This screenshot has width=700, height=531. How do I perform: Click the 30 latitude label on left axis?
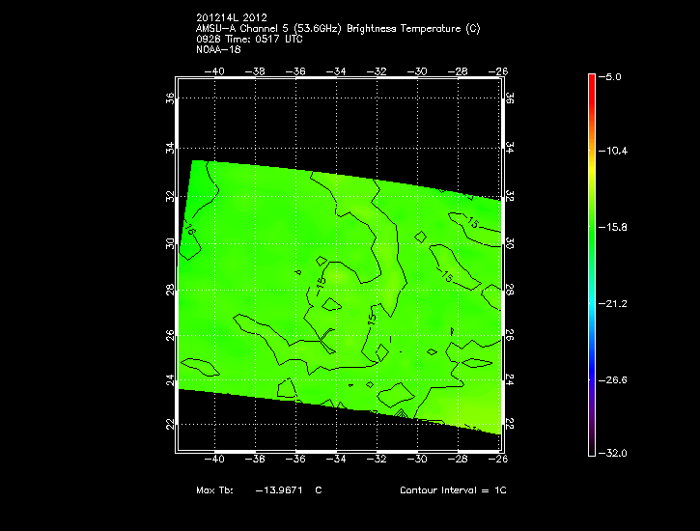(170, 243)
